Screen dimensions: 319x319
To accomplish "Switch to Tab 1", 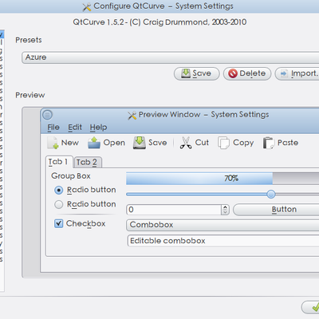I will pos(59,162).
